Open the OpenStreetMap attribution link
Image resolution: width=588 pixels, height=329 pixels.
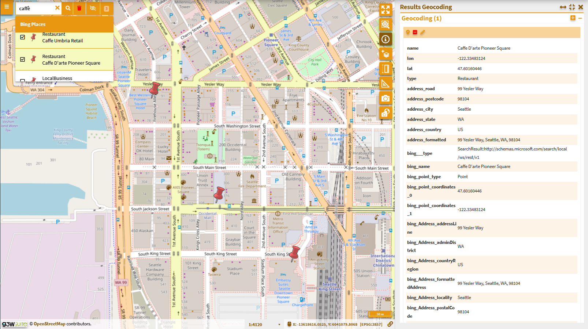(x=49, y=324)
